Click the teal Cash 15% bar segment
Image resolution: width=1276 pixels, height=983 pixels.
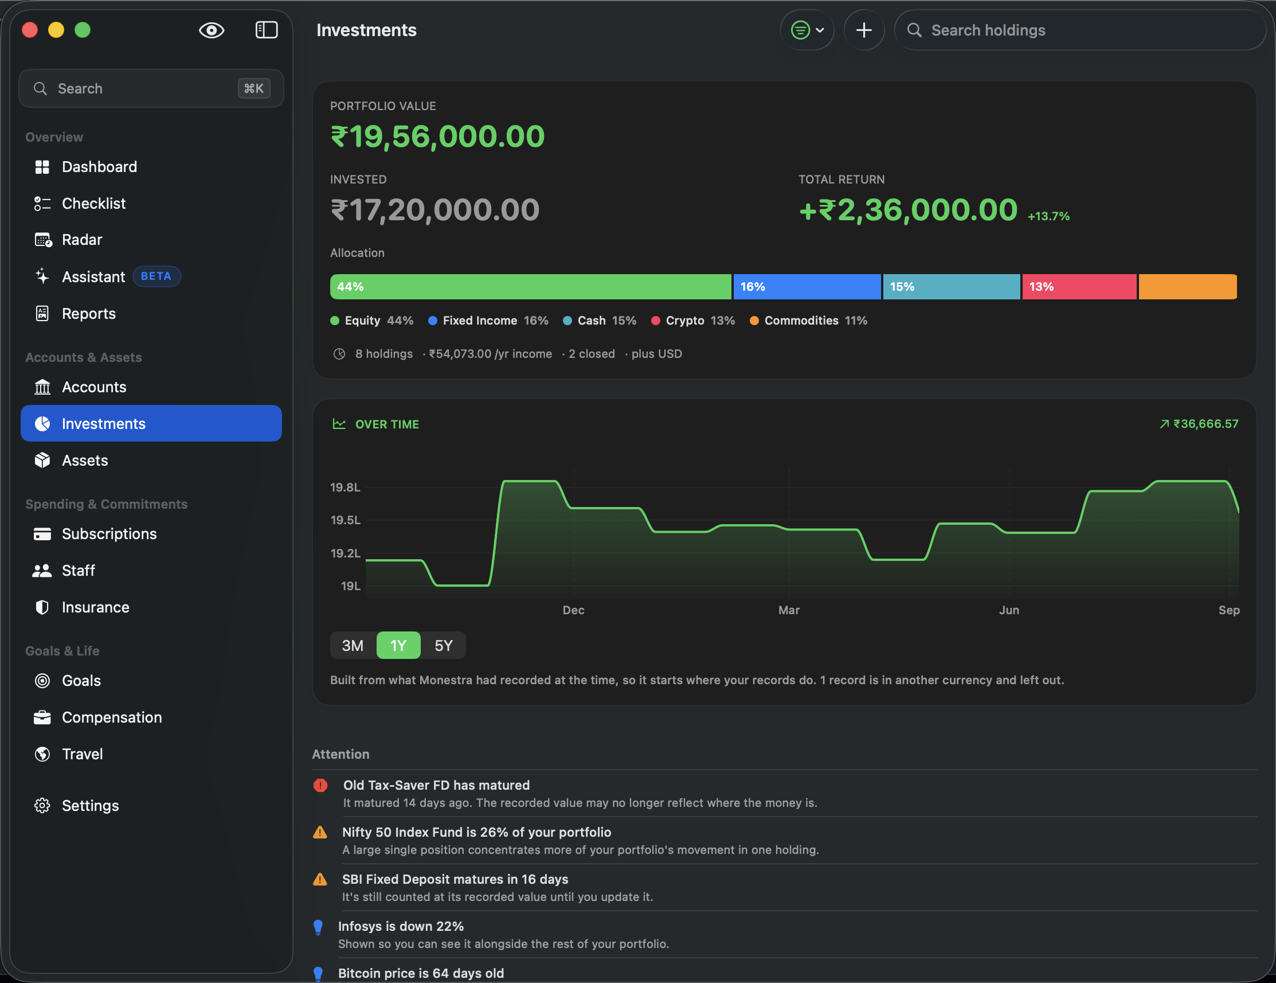[x=951, y=286]
